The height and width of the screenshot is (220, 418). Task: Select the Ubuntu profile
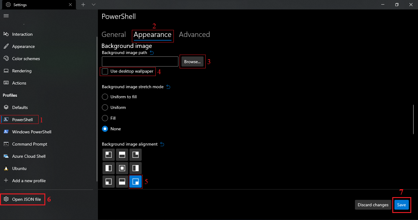(48, 168)
